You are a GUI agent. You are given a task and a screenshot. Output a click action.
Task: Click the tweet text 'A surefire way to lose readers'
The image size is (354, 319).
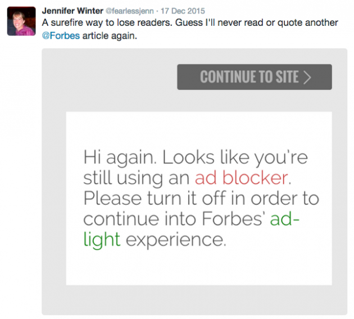click(x=107, y=23)
